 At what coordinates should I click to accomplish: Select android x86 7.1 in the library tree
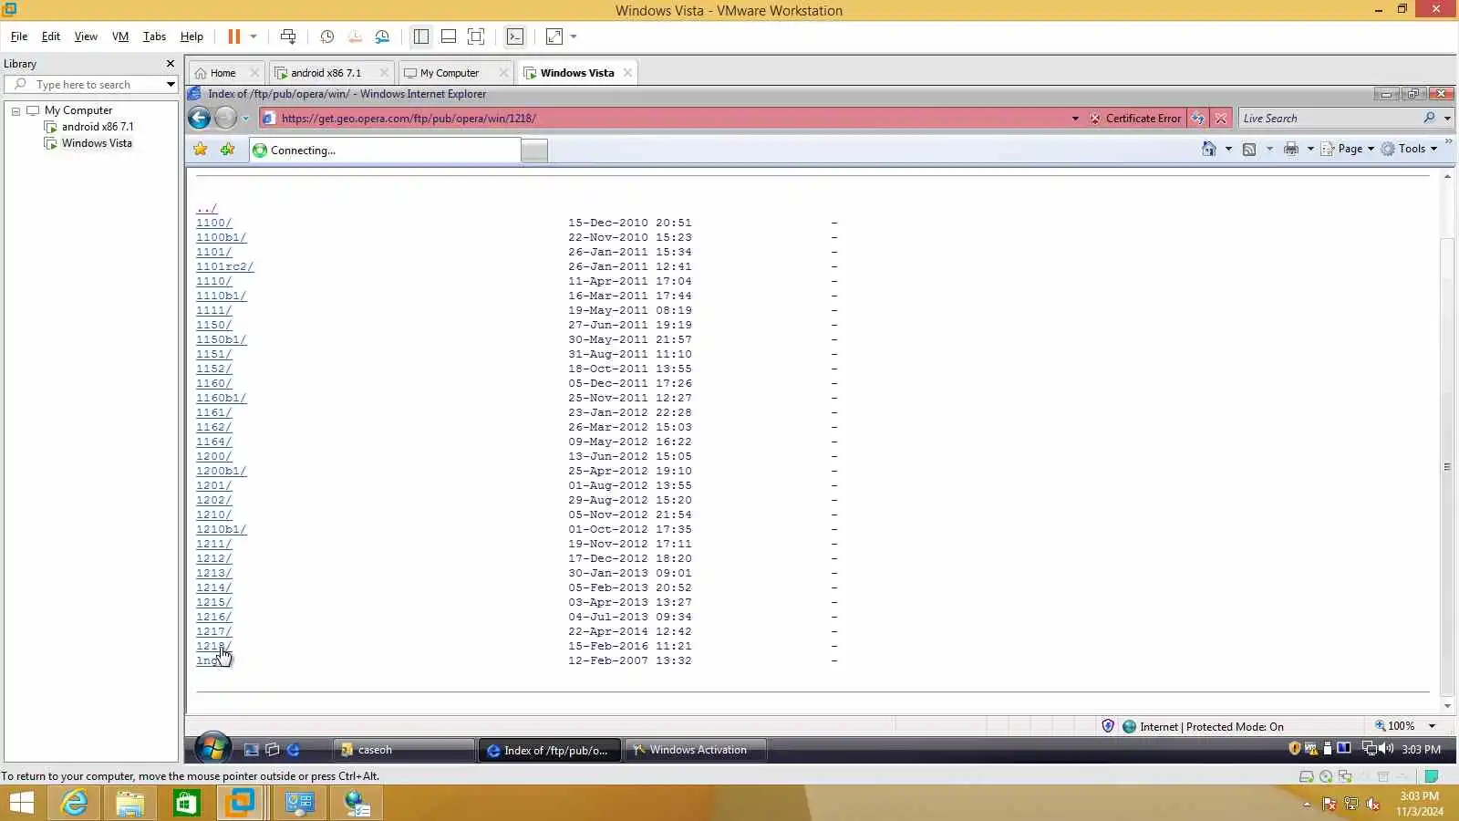tap(97, 127)
